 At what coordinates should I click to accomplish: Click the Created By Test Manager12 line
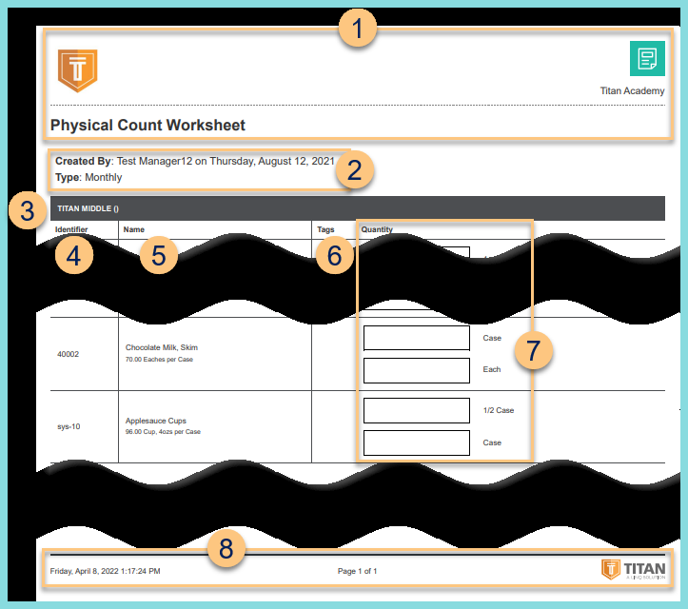tap(195, 161)
